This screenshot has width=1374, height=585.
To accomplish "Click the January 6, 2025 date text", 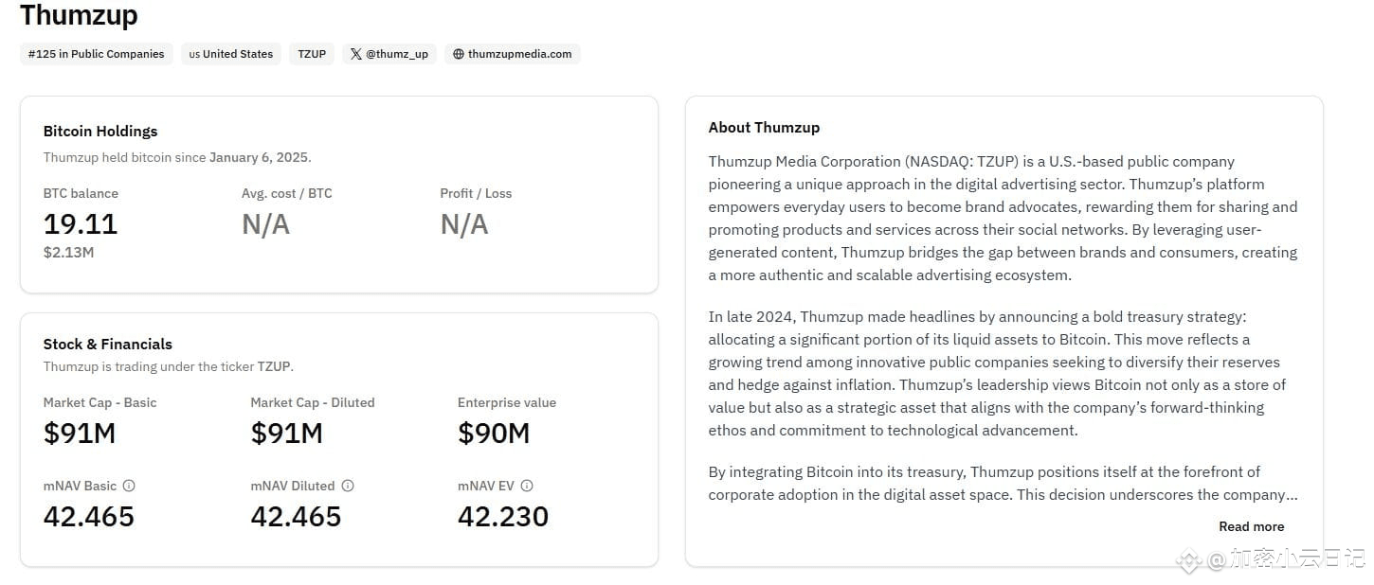I will pyautogui.click(x=259, y=157).
